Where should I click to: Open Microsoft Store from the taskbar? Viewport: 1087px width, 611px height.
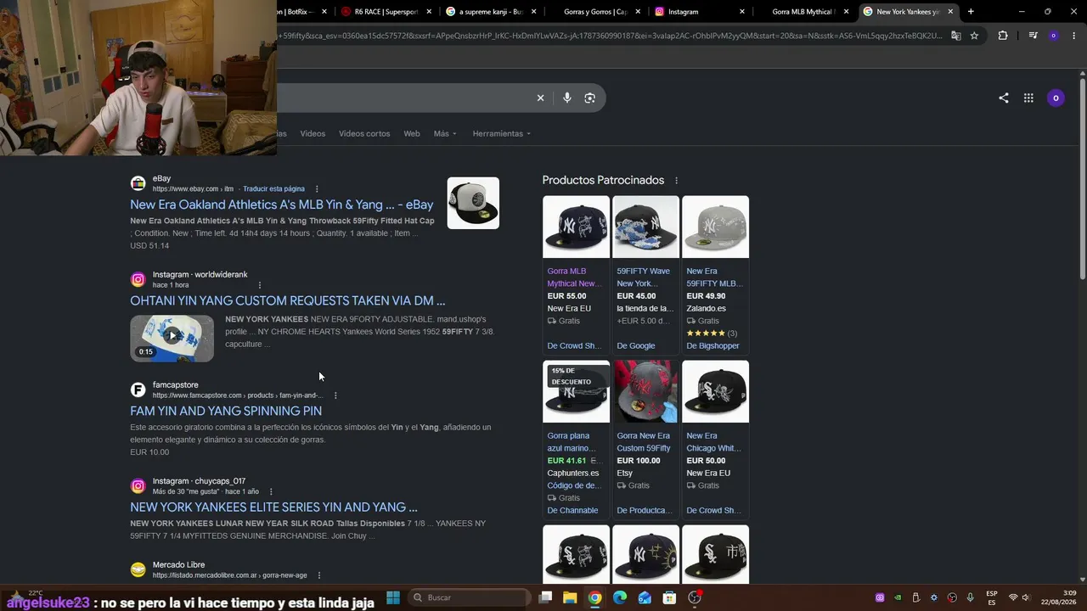click(x=670, y=597)
